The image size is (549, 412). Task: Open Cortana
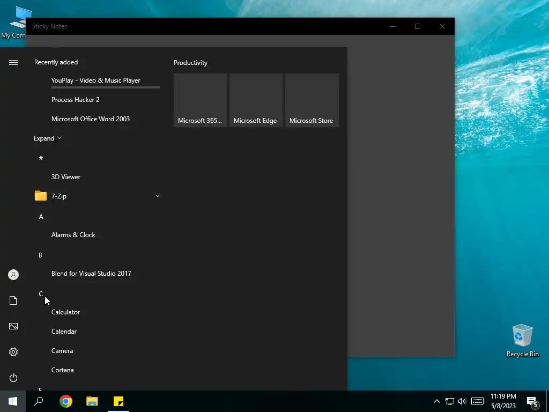coord(62,370)
